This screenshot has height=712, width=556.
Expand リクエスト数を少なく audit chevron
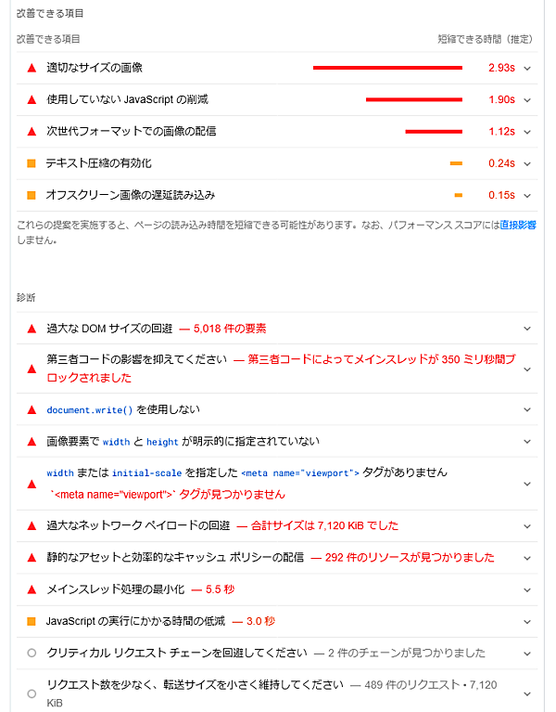point(527,693)
